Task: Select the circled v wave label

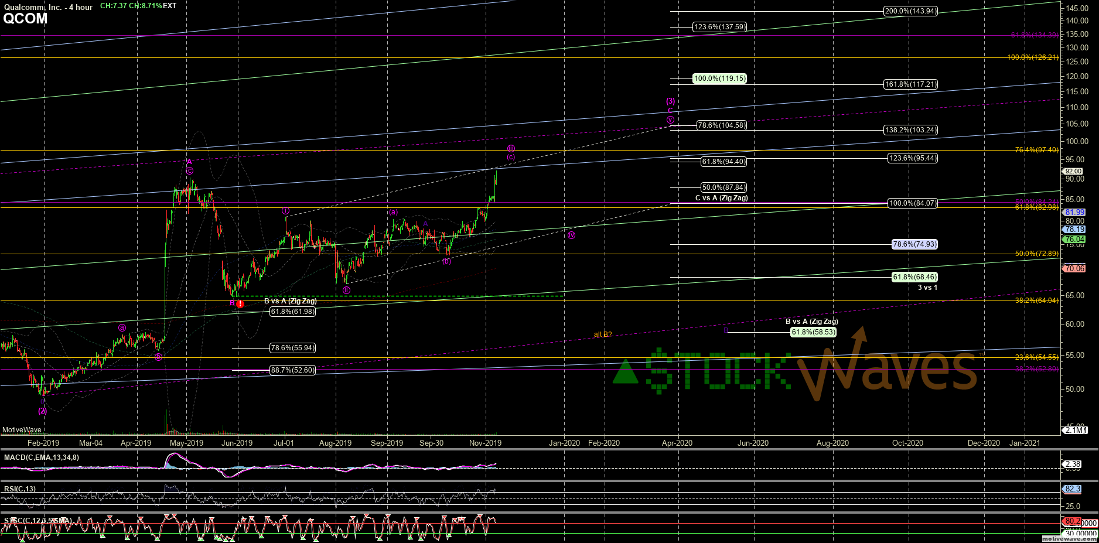Action: click(x=670, y=119)
